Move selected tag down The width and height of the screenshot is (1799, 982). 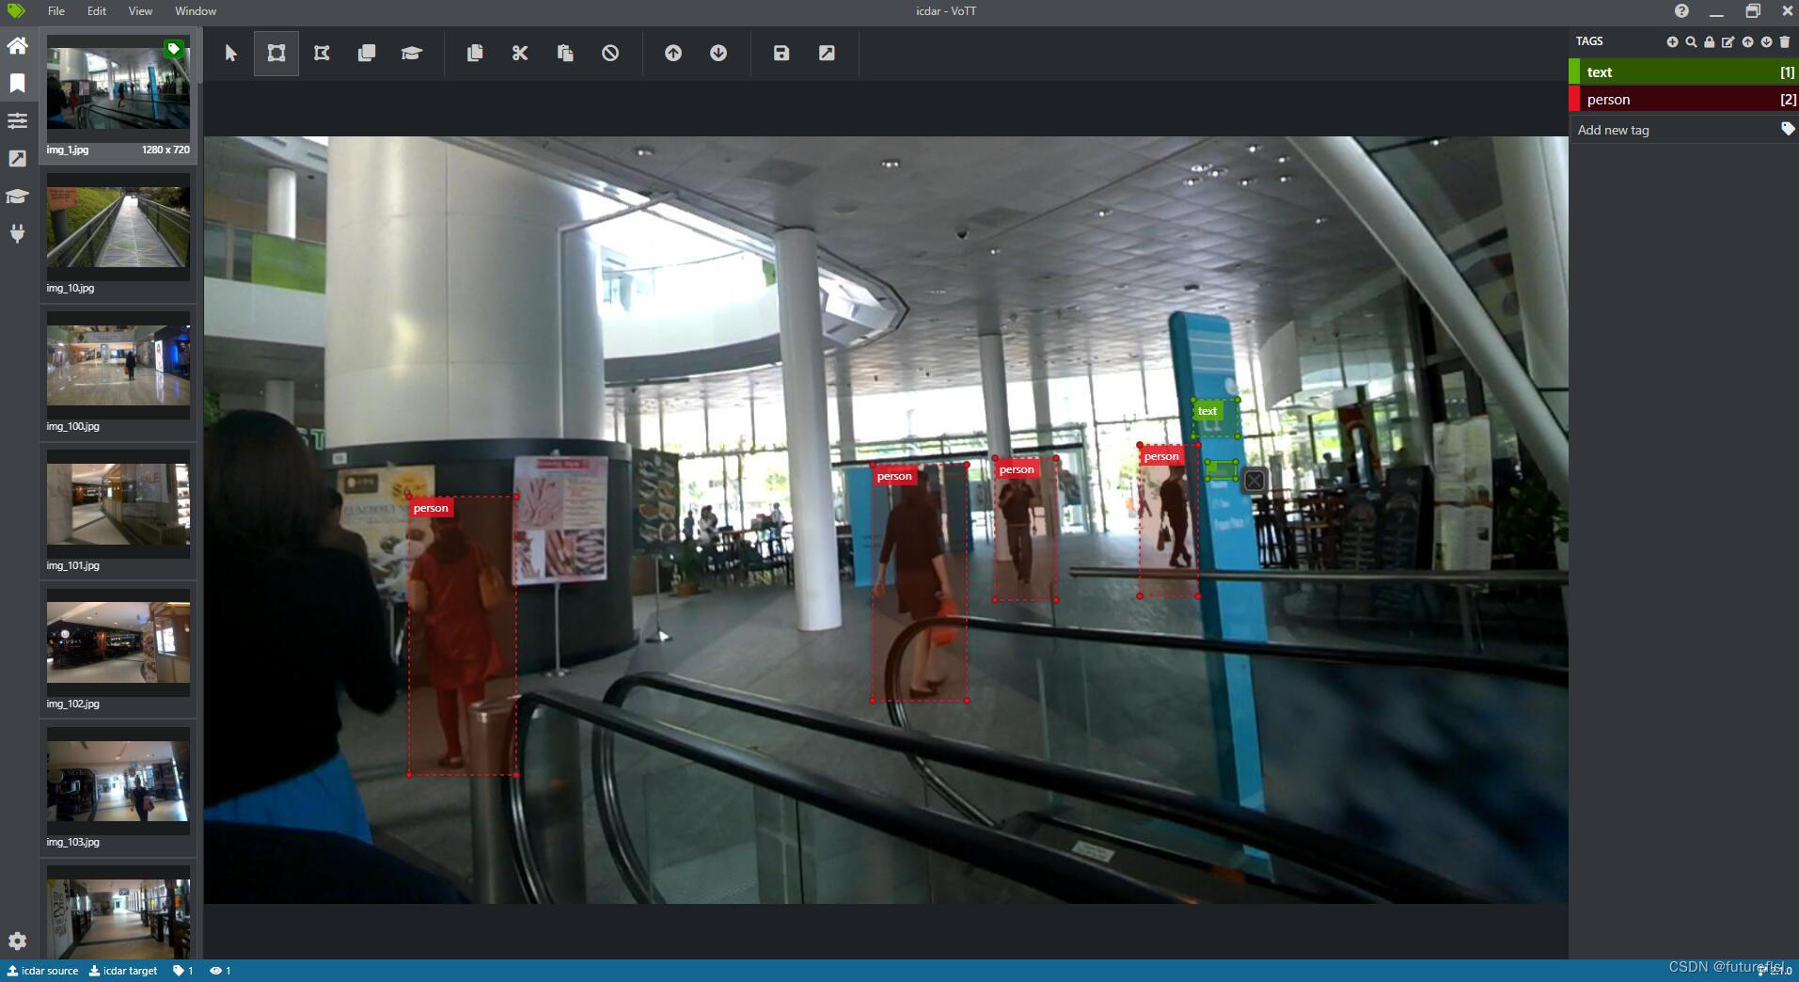click(x=1766, y=41)
